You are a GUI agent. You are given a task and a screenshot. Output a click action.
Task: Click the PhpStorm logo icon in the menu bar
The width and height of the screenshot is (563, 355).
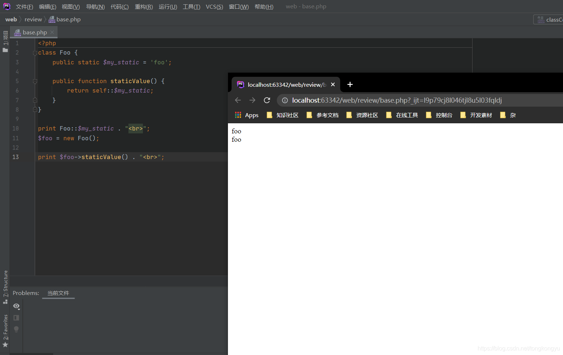7,6
